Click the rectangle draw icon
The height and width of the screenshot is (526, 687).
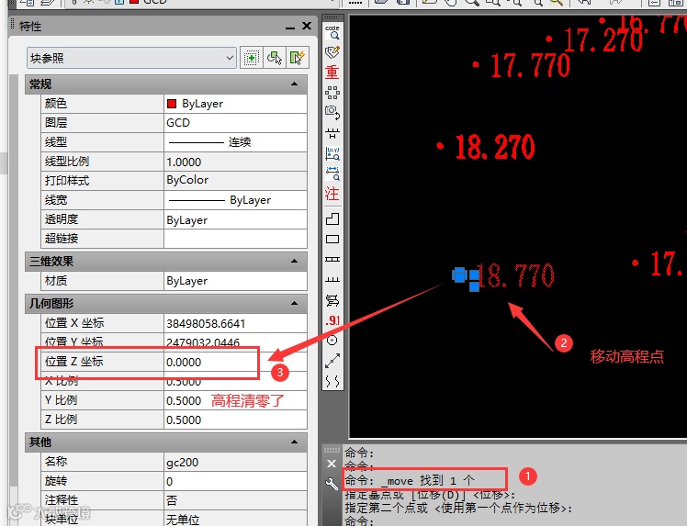332,239
